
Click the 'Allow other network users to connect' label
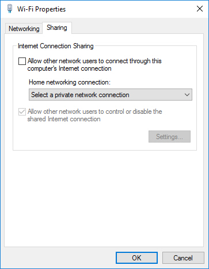94,64
